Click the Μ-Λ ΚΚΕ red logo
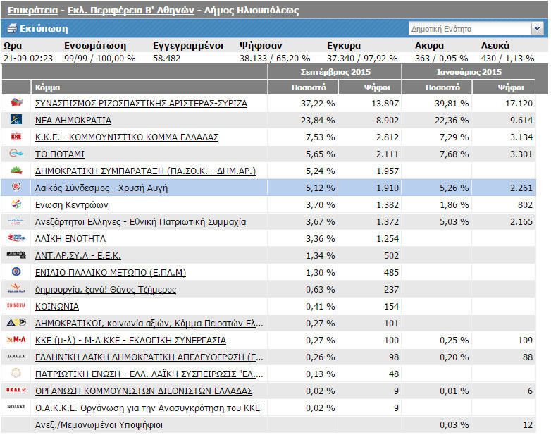This screenshot has width=551, height=435. [16, 340]
